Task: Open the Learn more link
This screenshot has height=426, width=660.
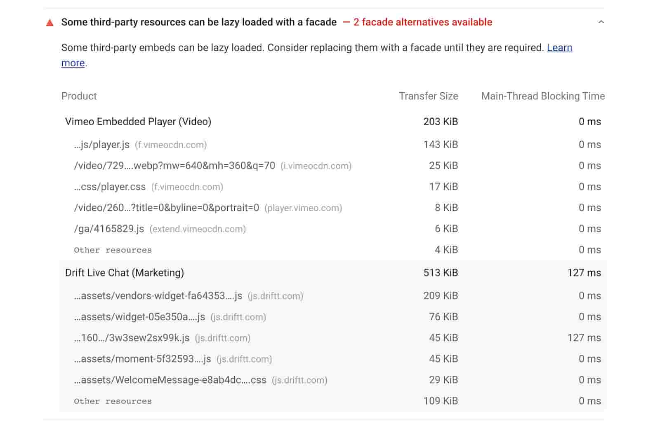Action: tap(559, 48)
